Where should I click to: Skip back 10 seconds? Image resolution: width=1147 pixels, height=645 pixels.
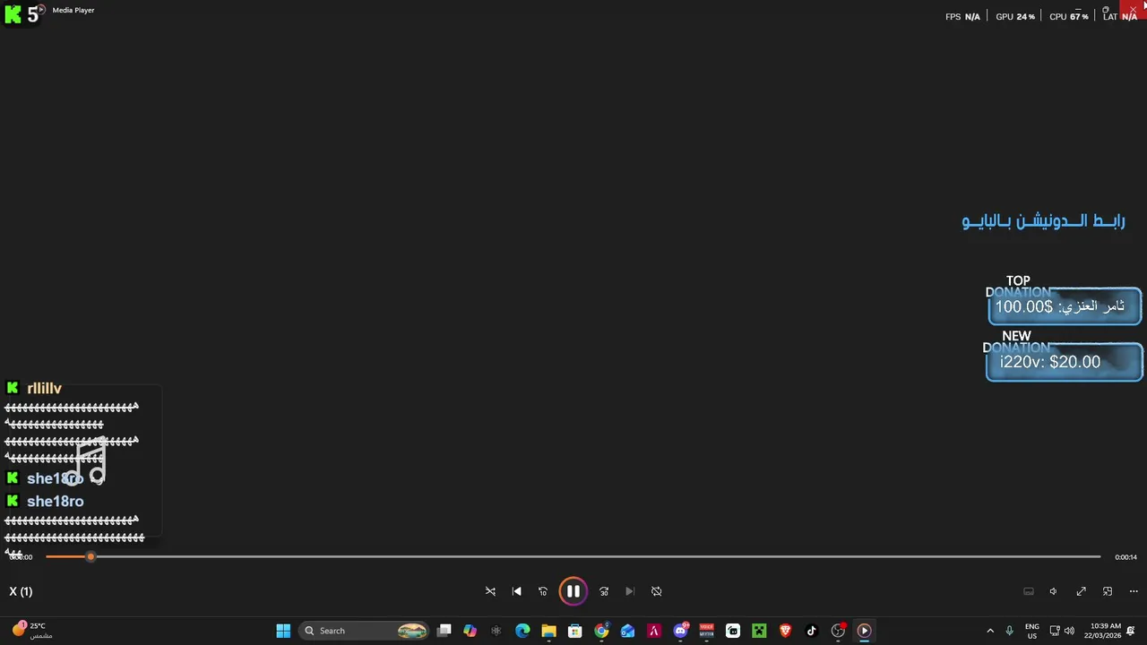[543, 591]
